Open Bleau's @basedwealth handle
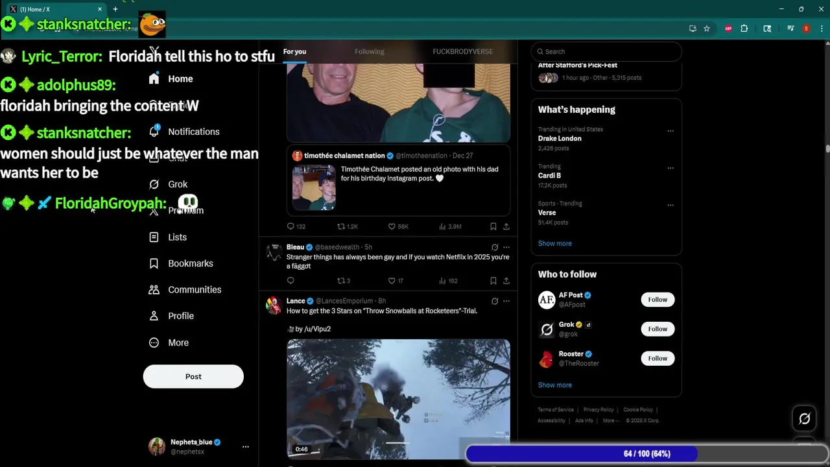The height and width of the screenshot is (467, 830). [x=337, y=247]
